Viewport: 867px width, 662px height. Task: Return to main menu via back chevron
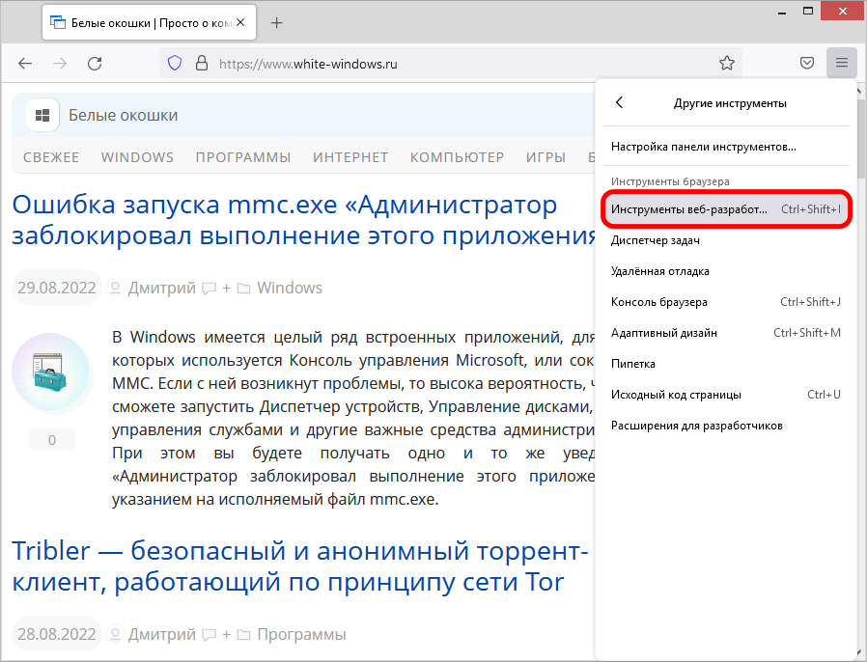tap(619, 103)
